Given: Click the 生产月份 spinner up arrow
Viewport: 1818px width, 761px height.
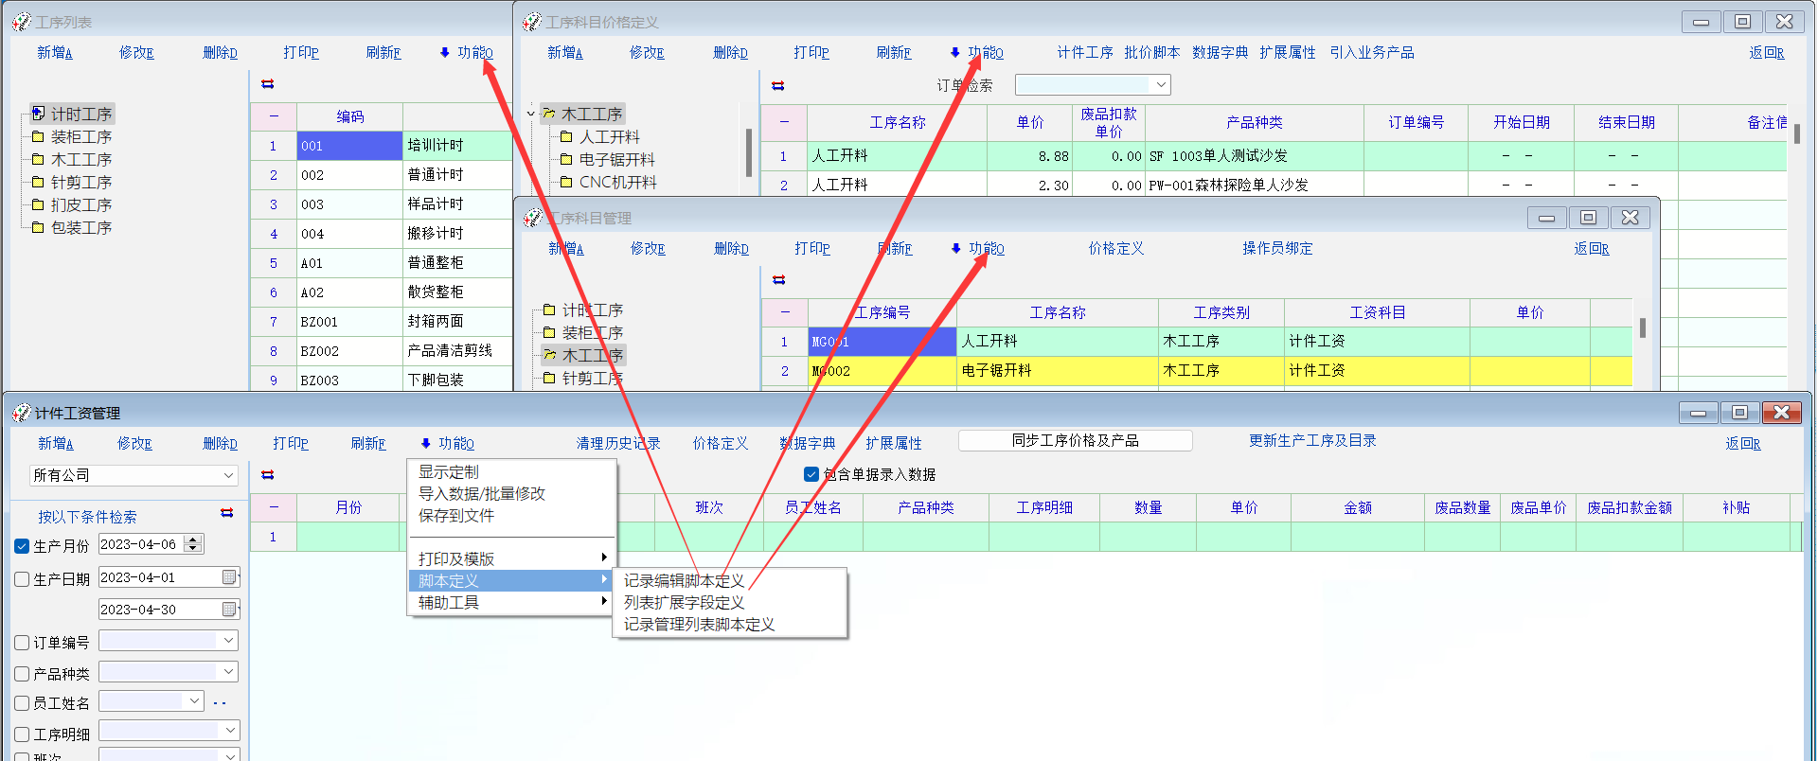Looking at the screenshot, I should [193, 540].
